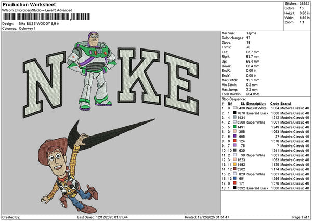Click stitch count 8438
312x221 pixels.
(x=241, y=108)
